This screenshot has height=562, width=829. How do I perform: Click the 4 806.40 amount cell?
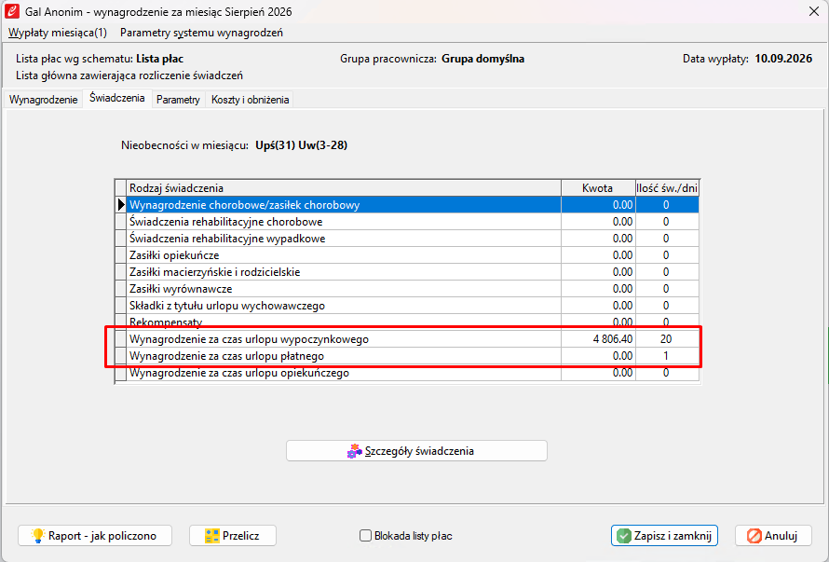(598, 339)
